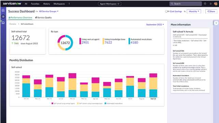Click the blue automated resolutions legend swatch
The width and height of the screenshot is (219, 123).
(106, 104)
